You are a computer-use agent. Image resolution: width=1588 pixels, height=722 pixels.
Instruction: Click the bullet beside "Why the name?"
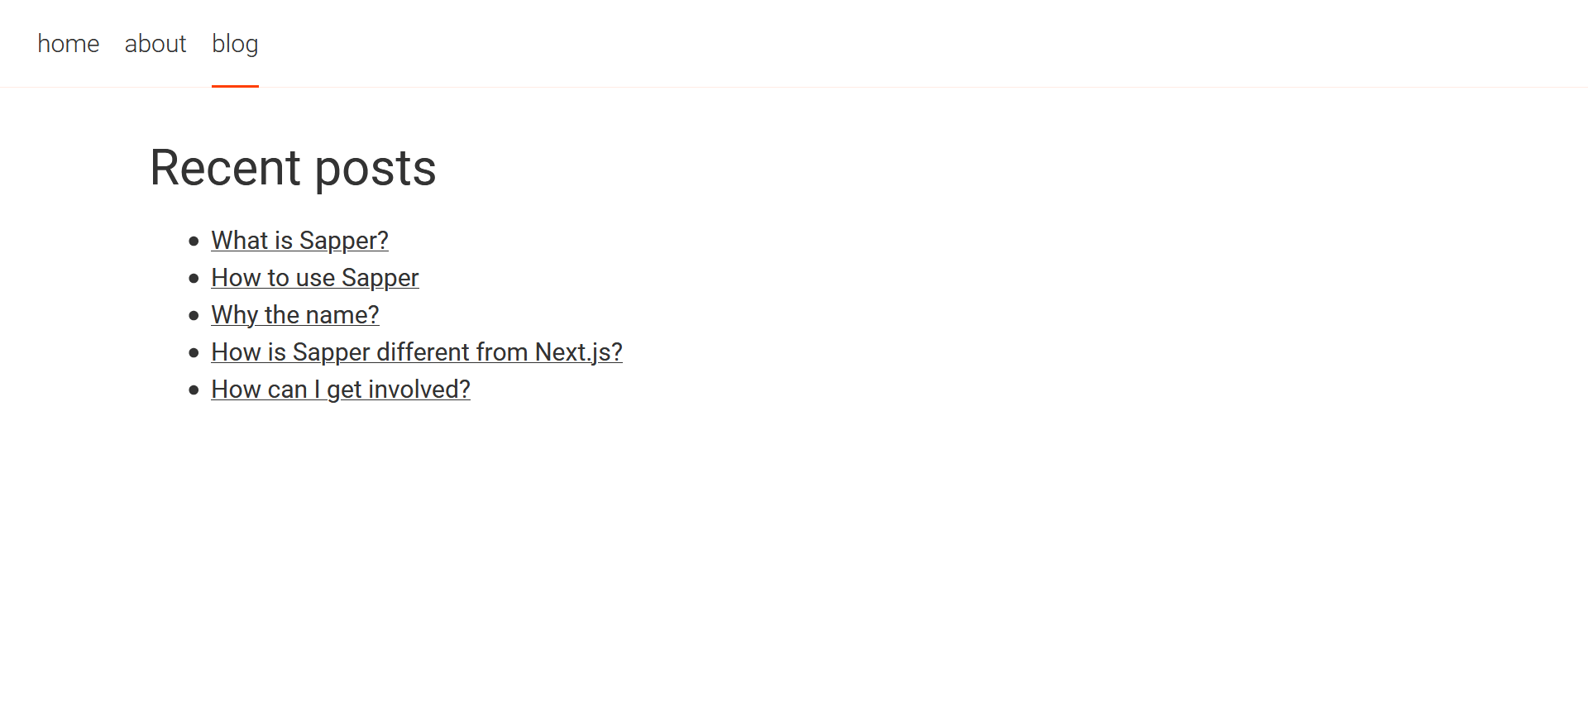click(x=194, y=316)
